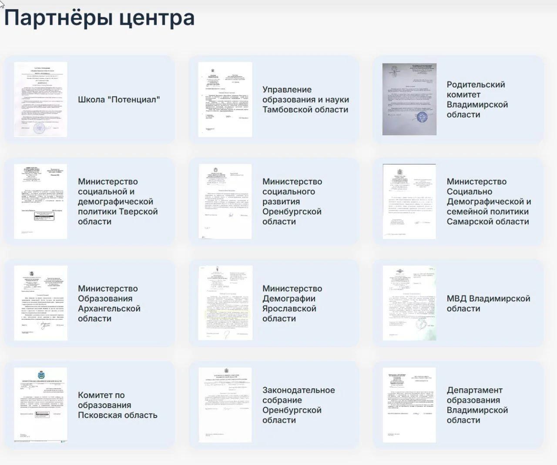The height and width of the screenshot is (465, 557).
Task: Open the Департамент образования Владимирской области letter thumbnail
Action: click(x=409, y=405)
